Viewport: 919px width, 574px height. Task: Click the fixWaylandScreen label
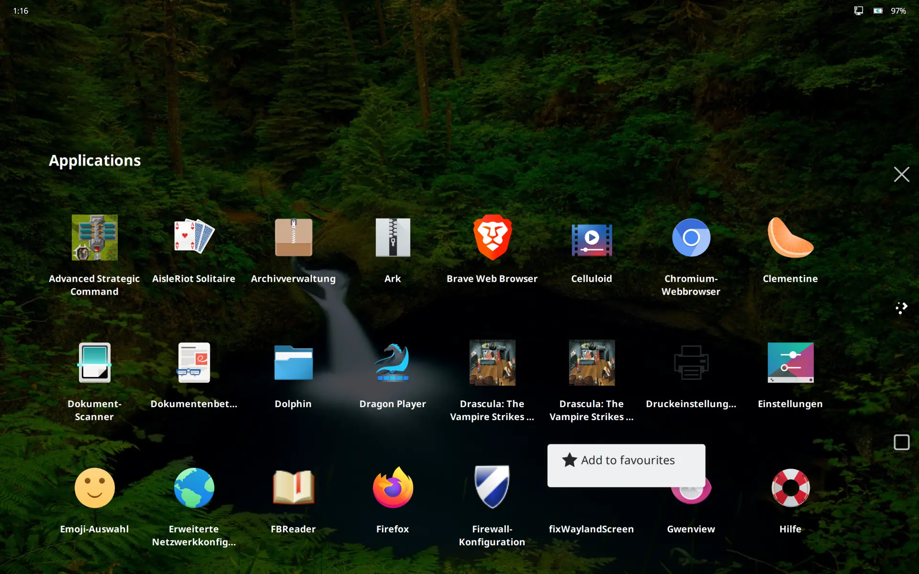[591, 529]
